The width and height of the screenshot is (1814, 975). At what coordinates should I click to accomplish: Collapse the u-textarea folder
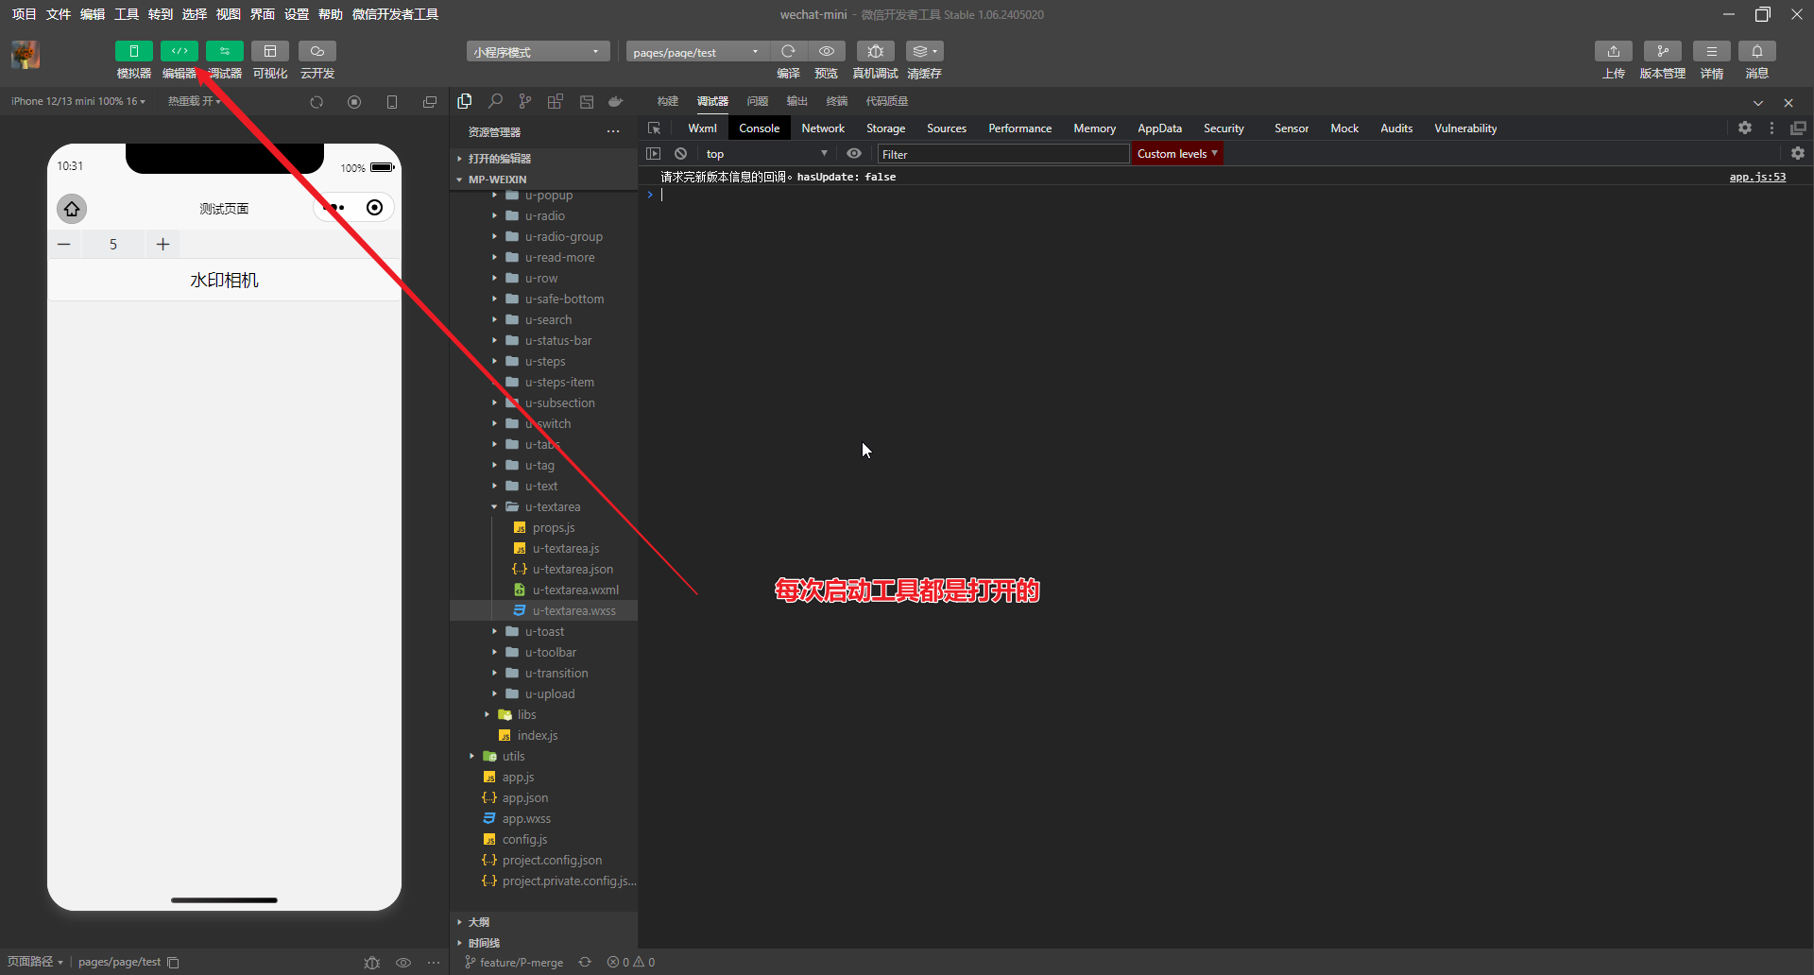click(543, 507)
